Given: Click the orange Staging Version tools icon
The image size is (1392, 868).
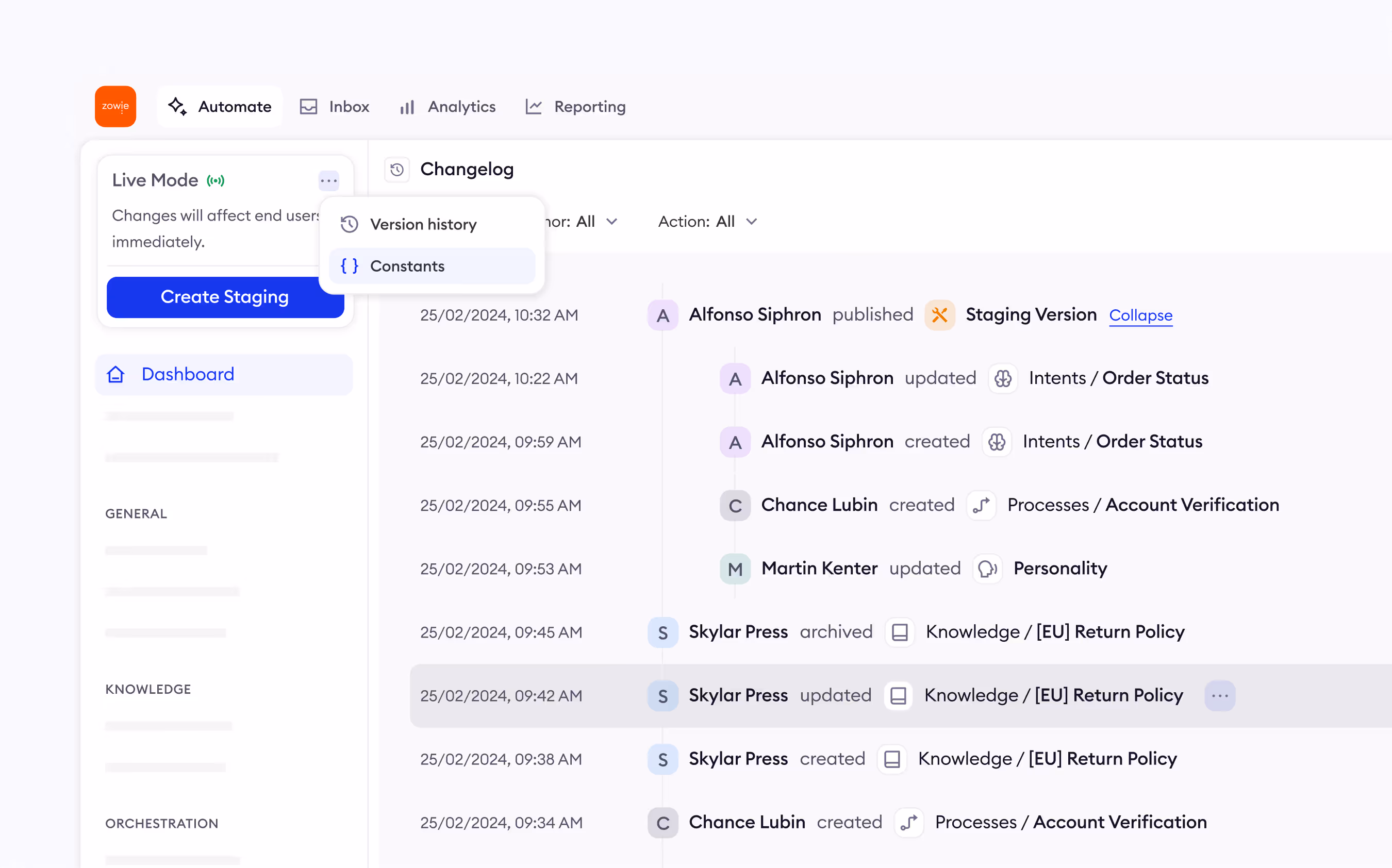Looking at the screenshot, I should point(939,315).
